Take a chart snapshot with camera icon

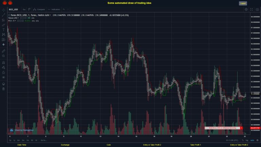pos(257,10)
